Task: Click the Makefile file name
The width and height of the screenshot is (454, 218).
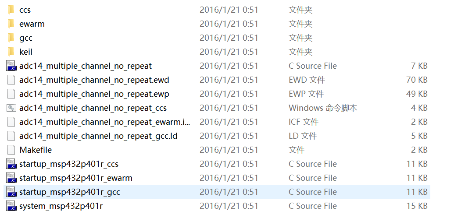Action: click(36, 150)
